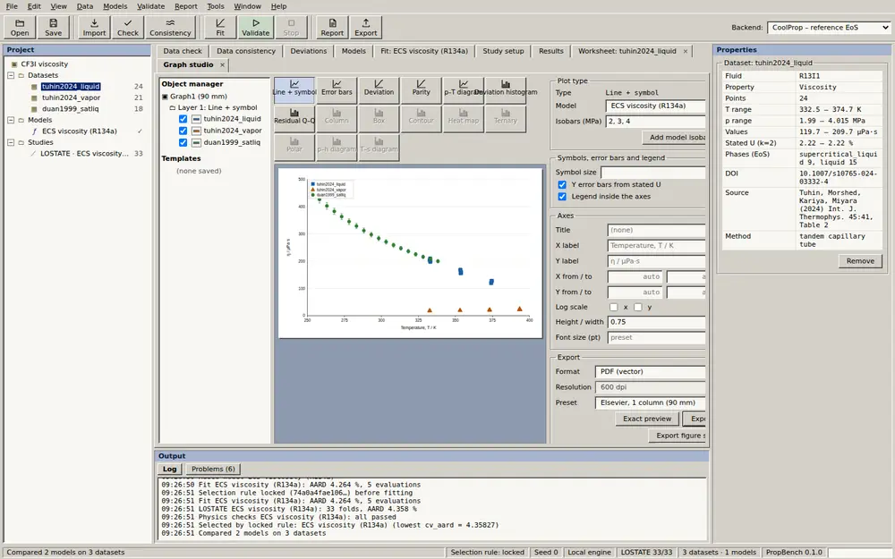895x559 pixels.
Task: Choose the T-s diagram plot type
Action: point(379,148)
